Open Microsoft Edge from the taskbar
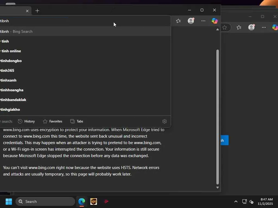 [x=82, y=201]
